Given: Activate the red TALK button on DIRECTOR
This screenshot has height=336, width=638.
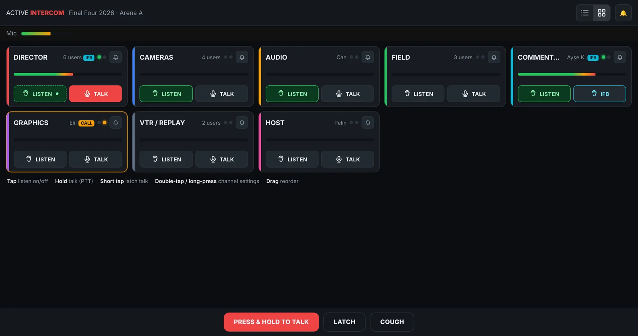Looking at the screenshot, I should click(96, 94).
